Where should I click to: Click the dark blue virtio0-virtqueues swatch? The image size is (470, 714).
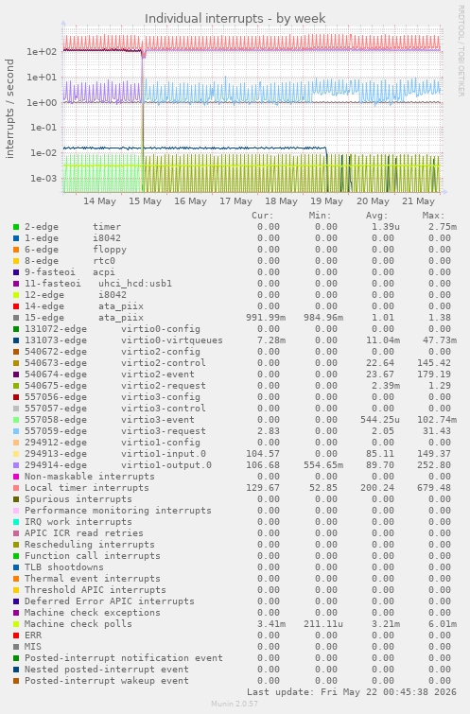(16, 340)
